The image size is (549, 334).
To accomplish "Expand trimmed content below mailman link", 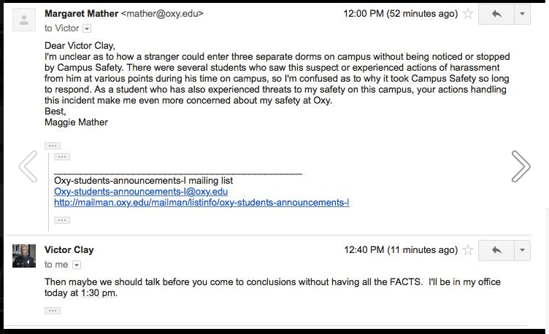I will pyautogui.click(x=62, y=220).
